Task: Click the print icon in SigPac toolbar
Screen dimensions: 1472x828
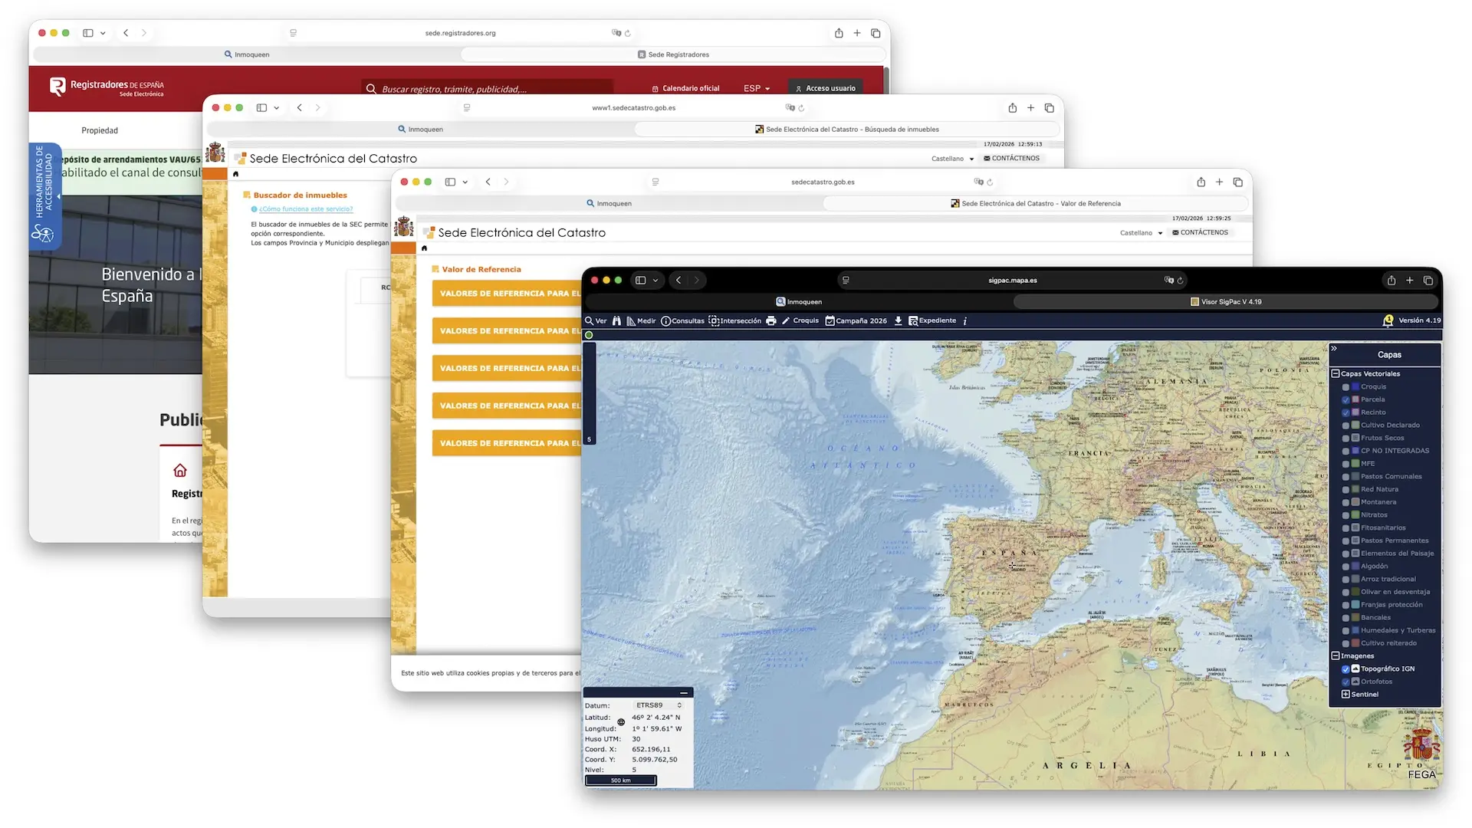Action: point(770,320)
